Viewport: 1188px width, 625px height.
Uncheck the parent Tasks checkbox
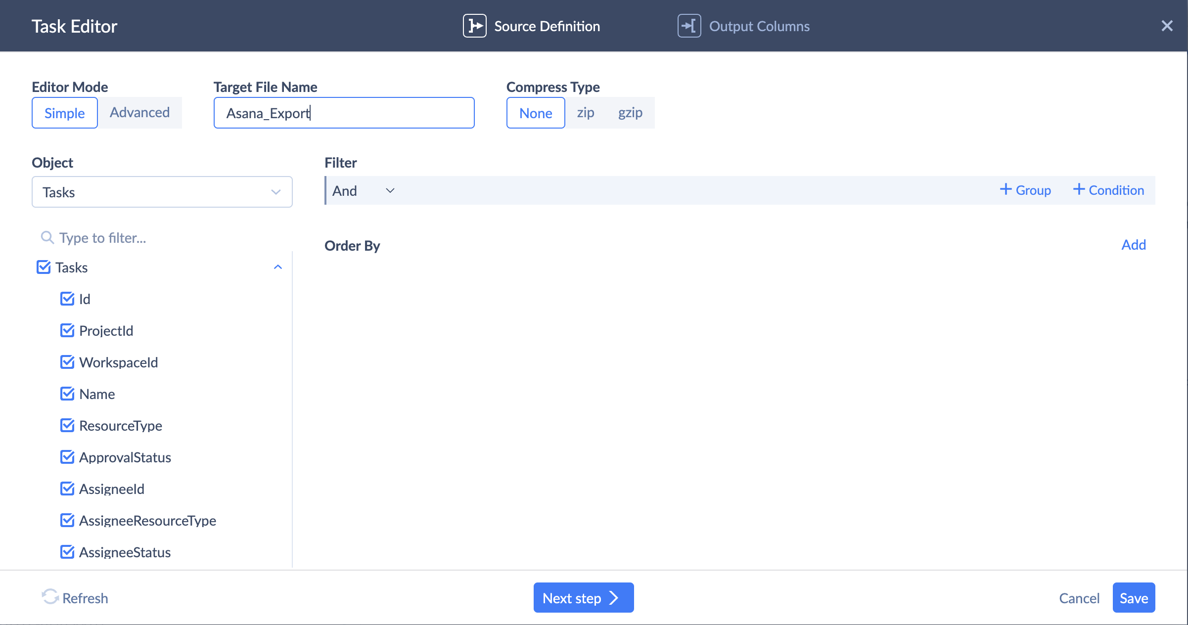(x=44, y=267)
